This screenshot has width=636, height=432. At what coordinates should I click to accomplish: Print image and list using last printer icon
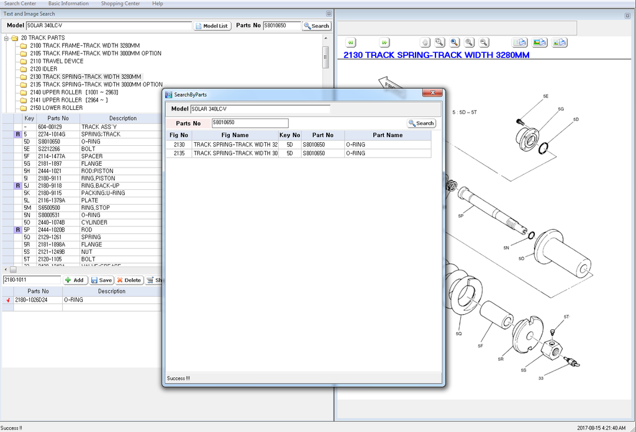coord(560,42)
